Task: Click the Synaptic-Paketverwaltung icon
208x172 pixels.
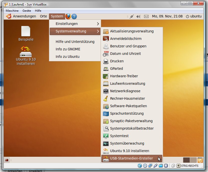Action: (106, 121)
